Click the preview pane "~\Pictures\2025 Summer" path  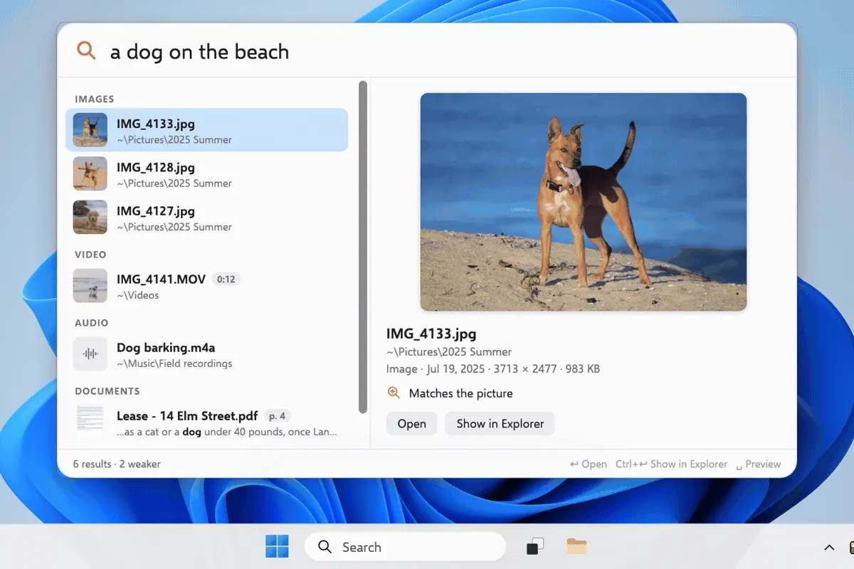449,351
